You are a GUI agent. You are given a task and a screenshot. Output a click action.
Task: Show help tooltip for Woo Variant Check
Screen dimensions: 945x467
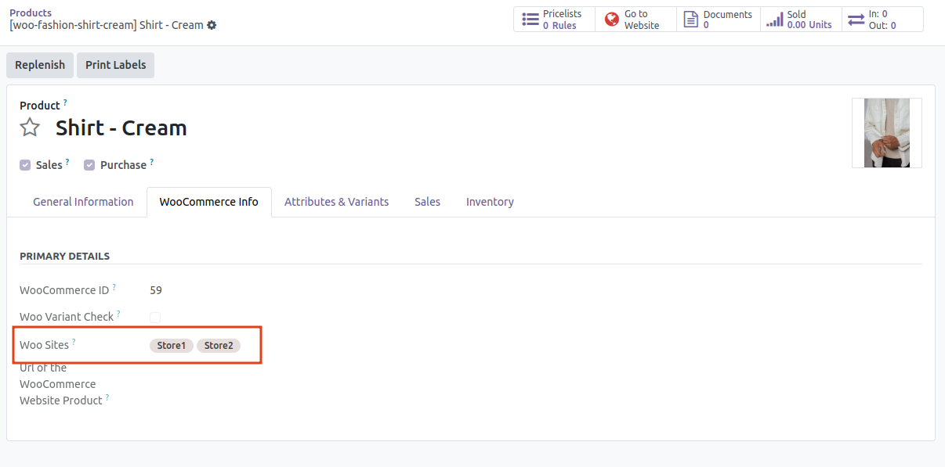point(118,314)
